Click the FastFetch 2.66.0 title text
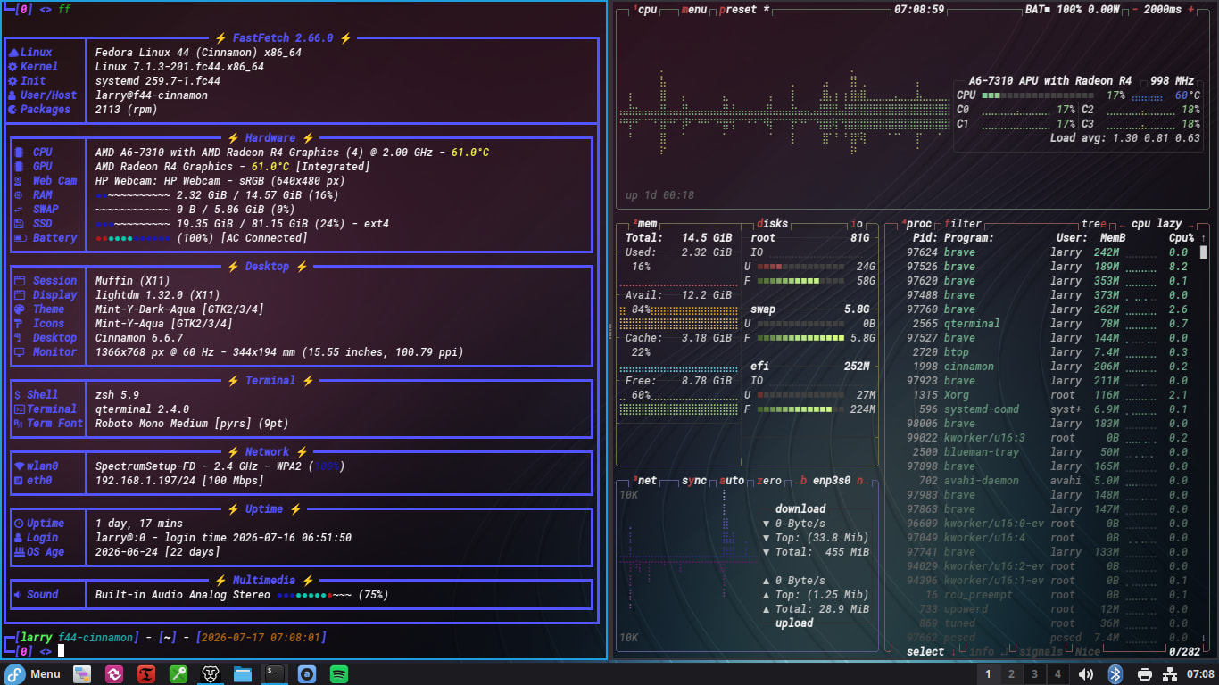The image size is (1219, 685). coord(283,38)
